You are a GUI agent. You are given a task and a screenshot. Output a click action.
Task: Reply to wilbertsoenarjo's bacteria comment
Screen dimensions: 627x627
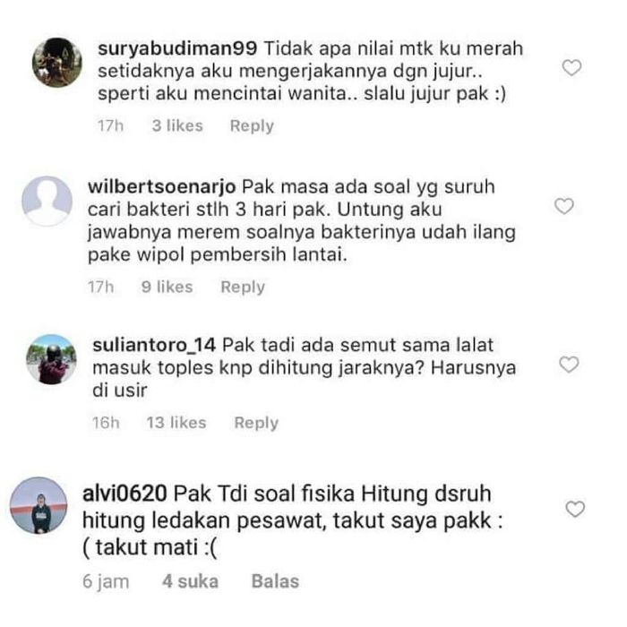click(243, 288)
